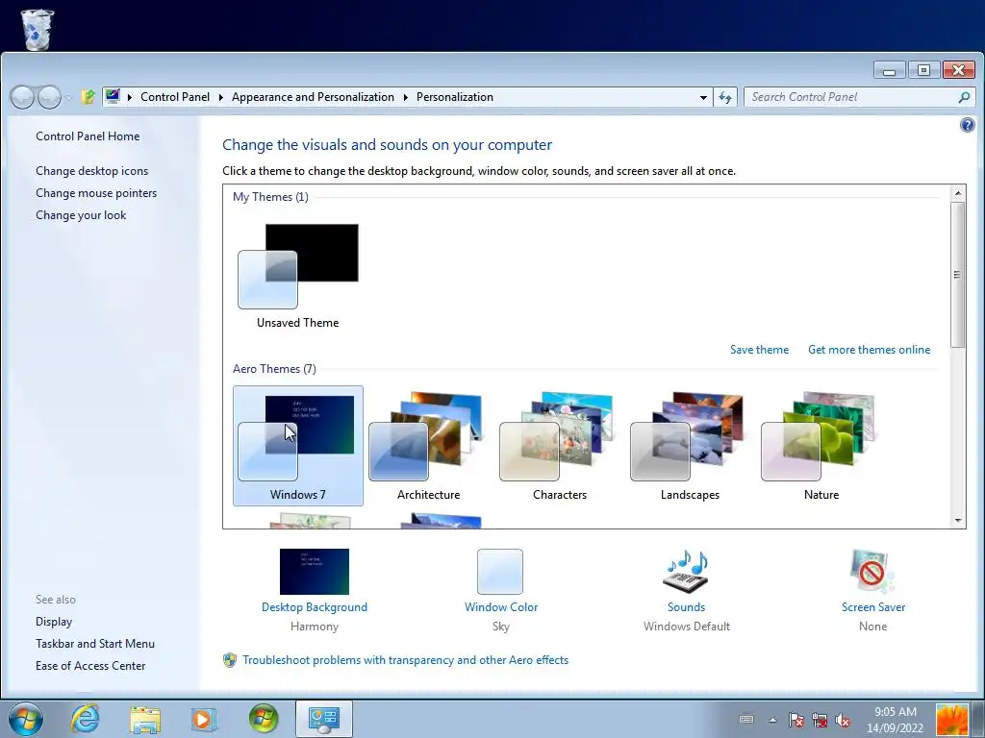The height and width of the screenshot is (738, 985).
Task: Click the Screen Saver link
Action: tap(873, 607)
